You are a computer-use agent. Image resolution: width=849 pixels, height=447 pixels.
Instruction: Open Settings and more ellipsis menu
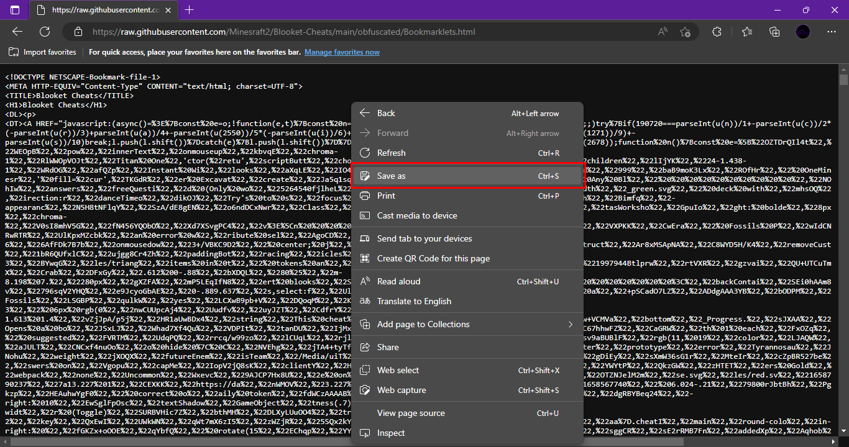pos(832,32)
